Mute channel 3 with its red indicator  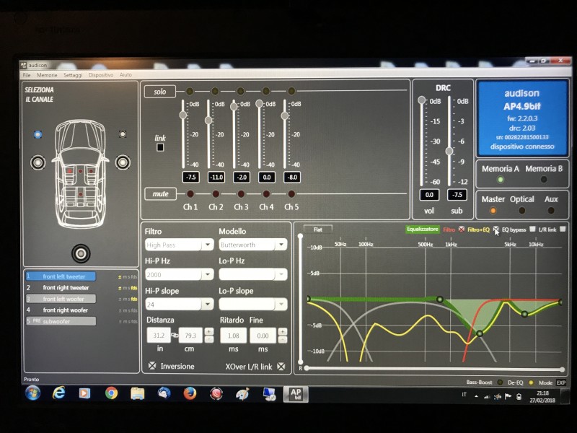pos(241,193)
